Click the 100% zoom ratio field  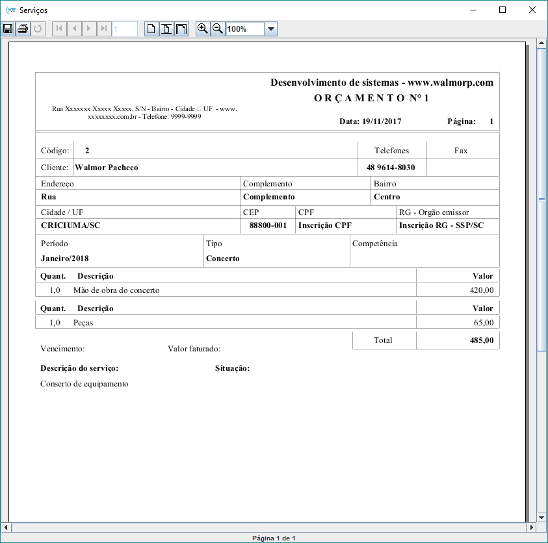(x=244, y=29)
